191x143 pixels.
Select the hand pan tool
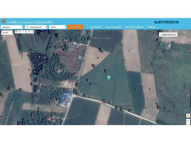coord(16,32)
